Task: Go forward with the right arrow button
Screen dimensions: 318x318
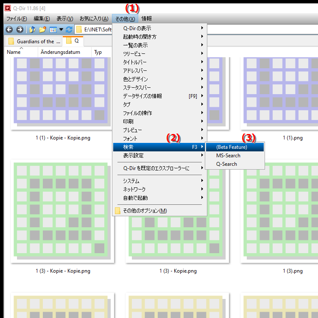Action: pyautogui.click(x=20, y=30)
